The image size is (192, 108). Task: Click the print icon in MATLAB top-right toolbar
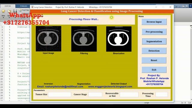coord(183,6)
